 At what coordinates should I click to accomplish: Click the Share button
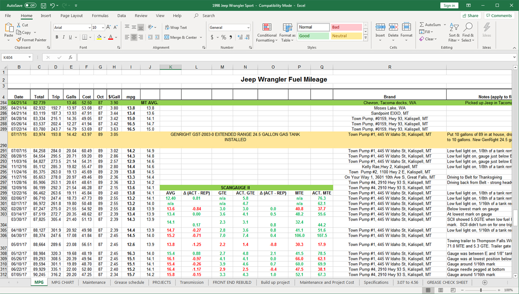point(470,16)
